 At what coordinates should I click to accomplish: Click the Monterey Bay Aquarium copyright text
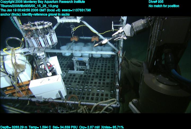point(43,2)
